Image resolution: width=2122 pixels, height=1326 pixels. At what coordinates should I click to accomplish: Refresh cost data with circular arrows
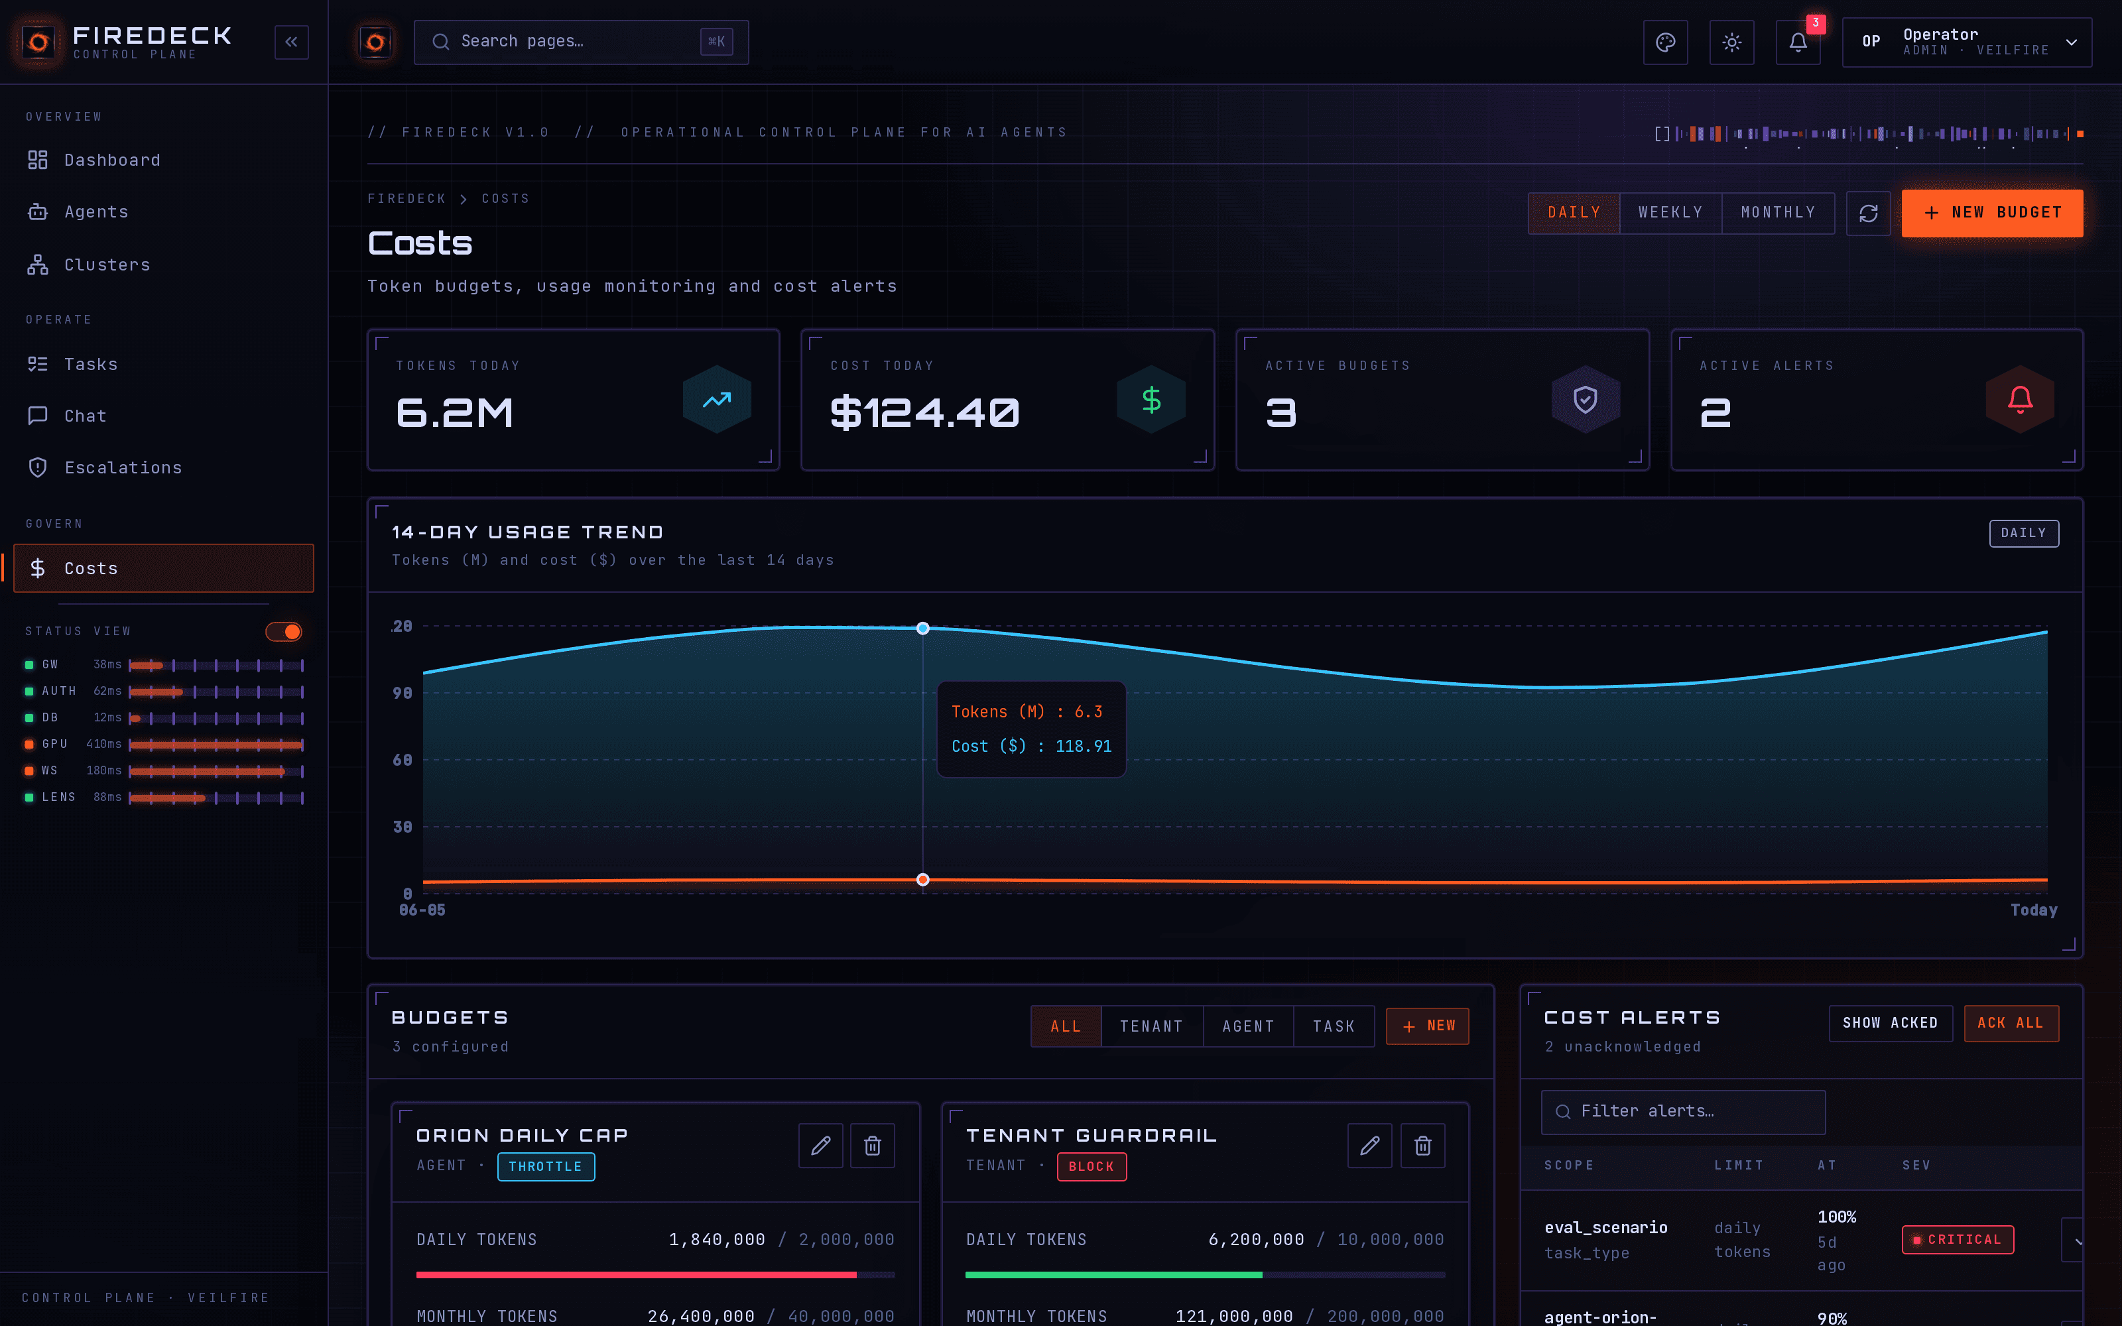tap(1868, 213)
